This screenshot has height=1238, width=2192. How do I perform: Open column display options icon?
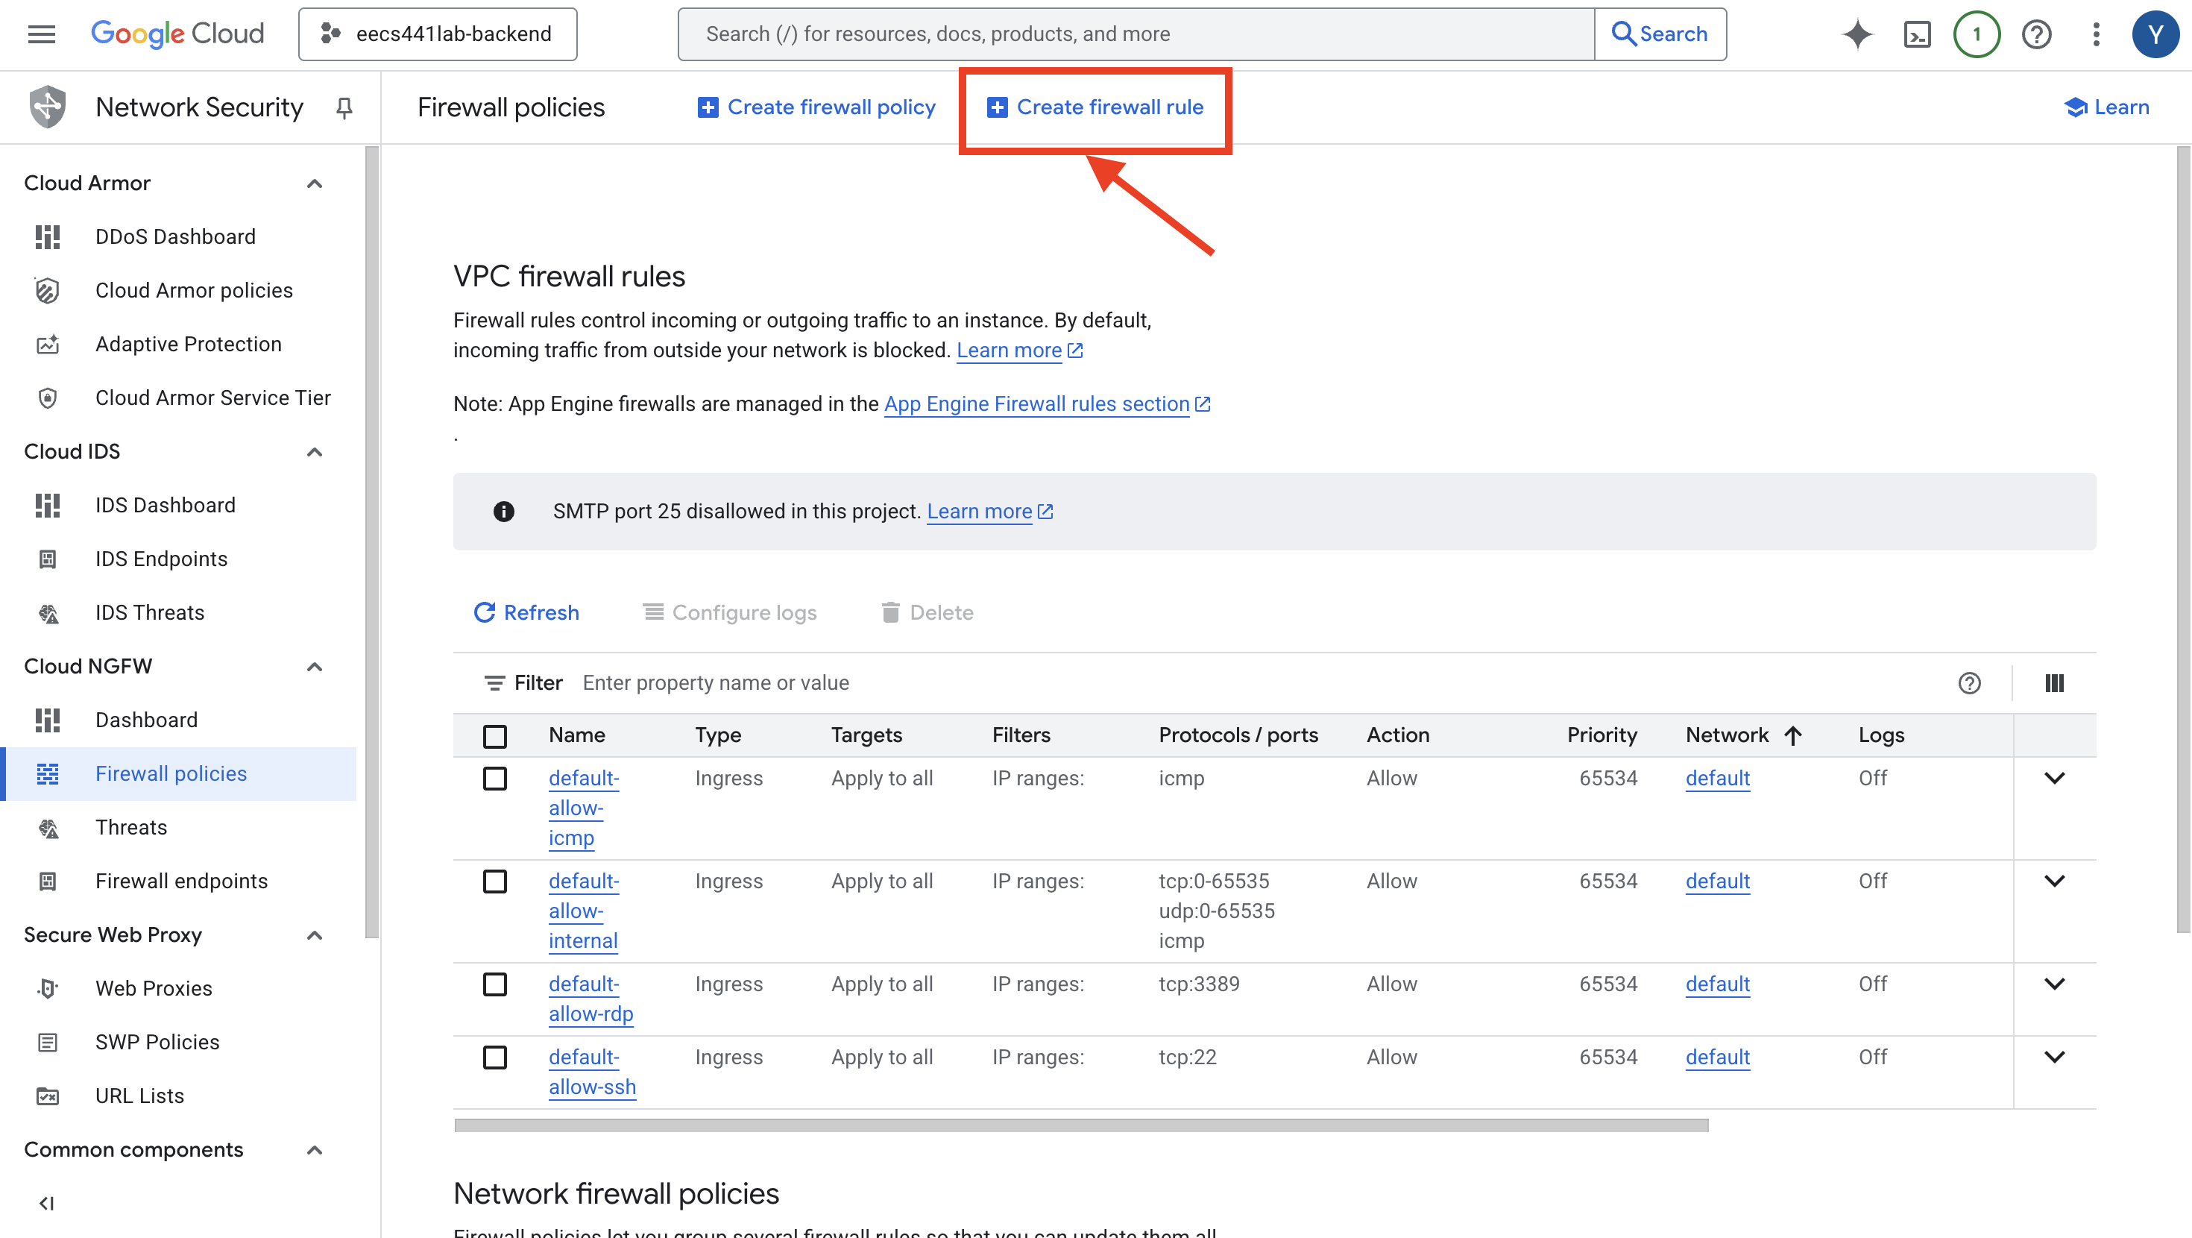click(x=2054, y=683)
